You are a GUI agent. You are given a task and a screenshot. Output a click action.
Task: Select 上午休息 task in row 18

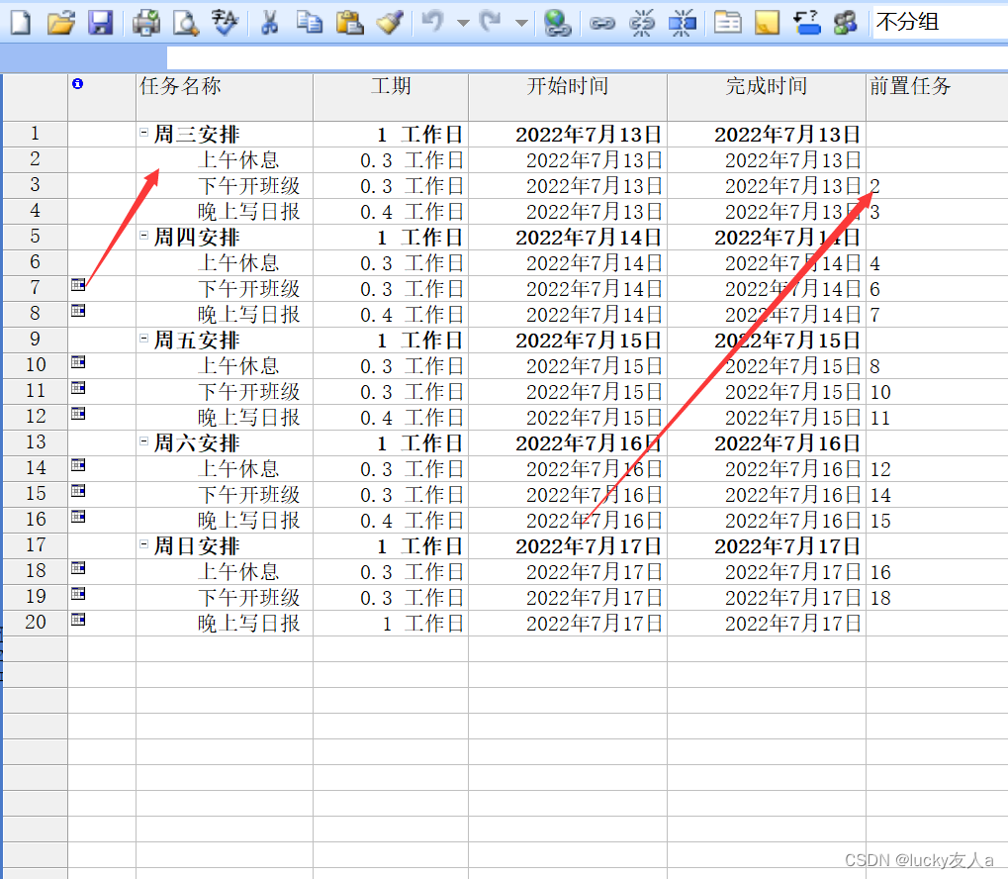pos(225,571)
